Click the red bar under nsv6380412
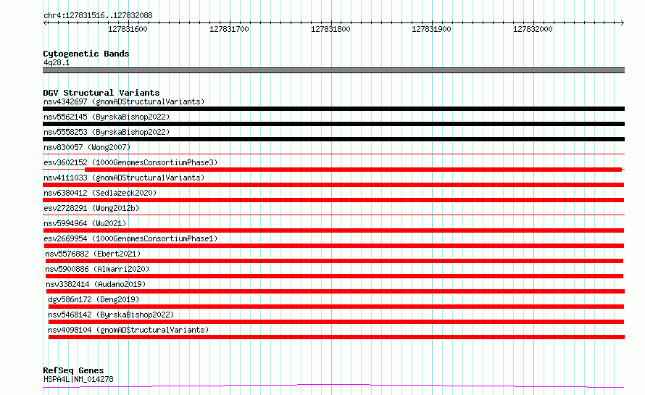Screen dimensions: 645x395 coord(333,200)
